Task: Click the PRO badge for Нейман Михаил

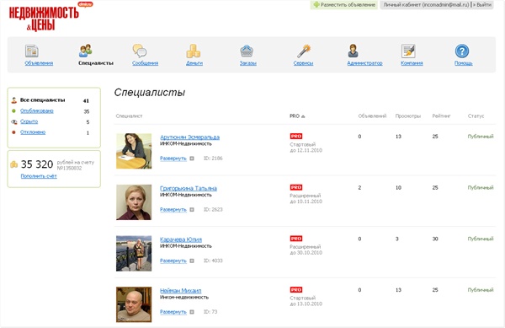Action: point(296,289)
